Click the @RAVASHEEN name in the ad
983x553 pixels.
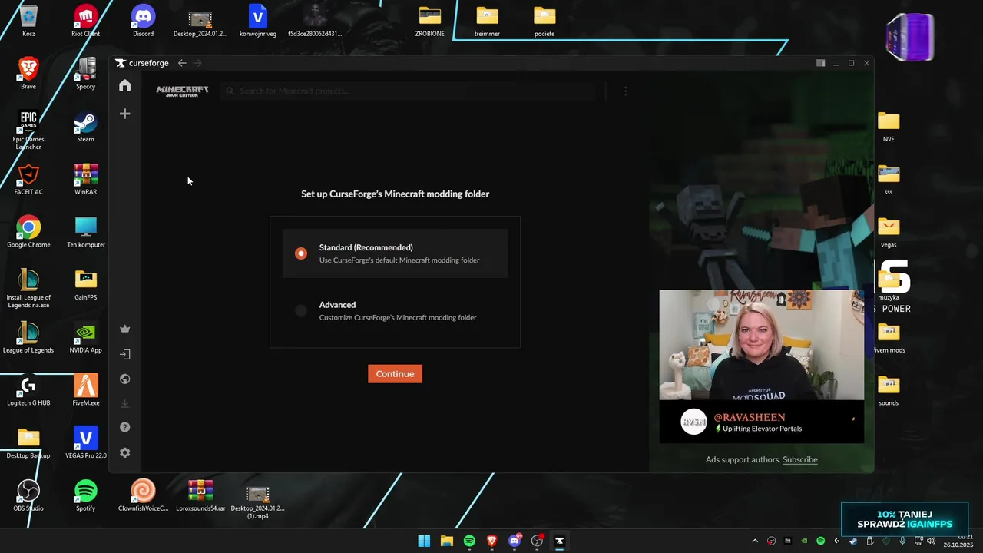[750, 417]
